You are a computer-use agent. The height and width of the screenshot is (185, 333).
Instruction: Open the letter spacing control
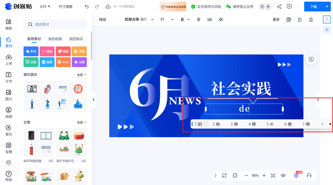pyautogui.click(x=210, y=19)
